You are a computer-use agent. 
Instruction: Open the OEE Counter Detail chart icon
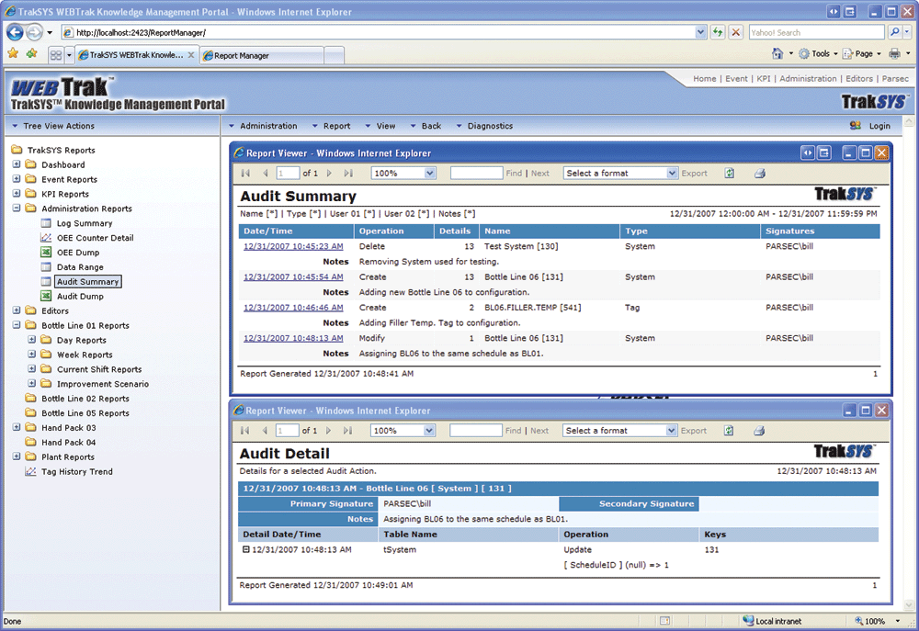point(46,237)
